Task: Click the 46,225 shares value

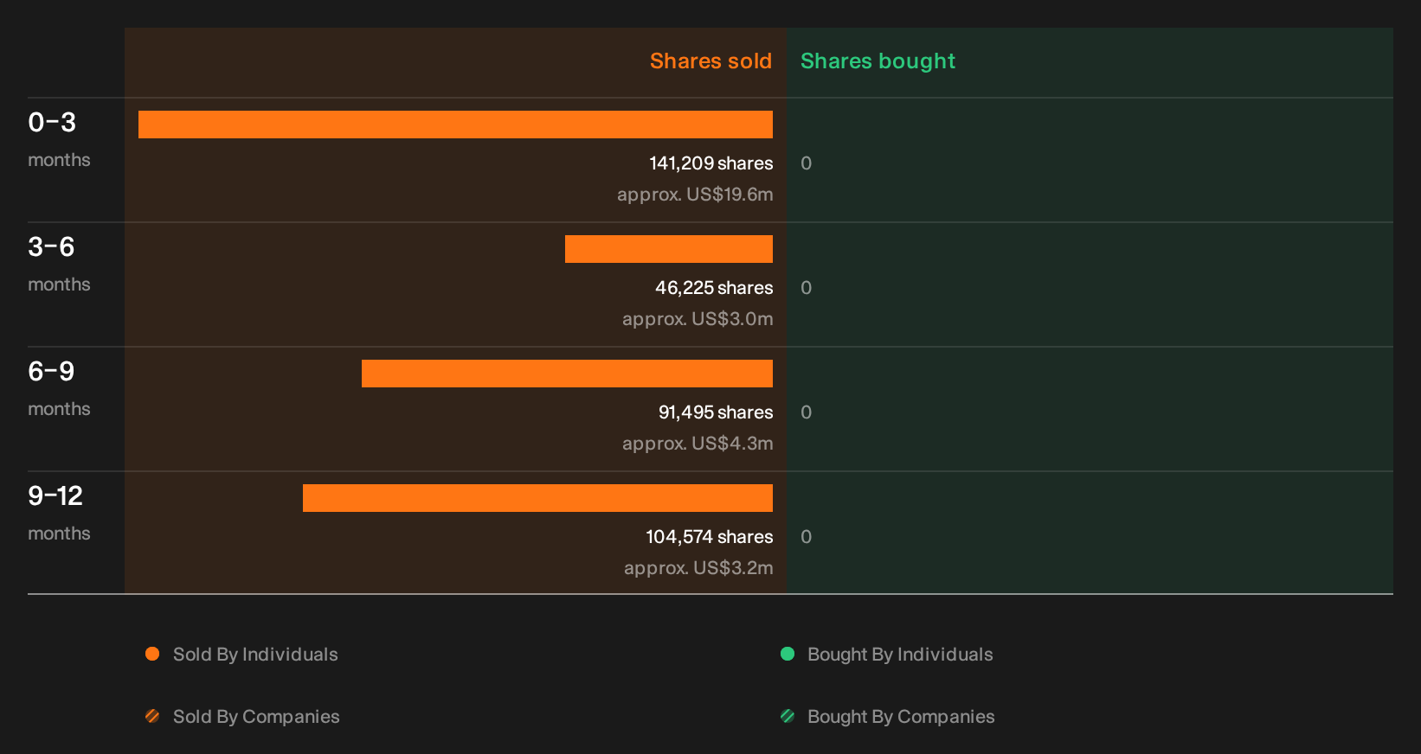Action: 714,288
